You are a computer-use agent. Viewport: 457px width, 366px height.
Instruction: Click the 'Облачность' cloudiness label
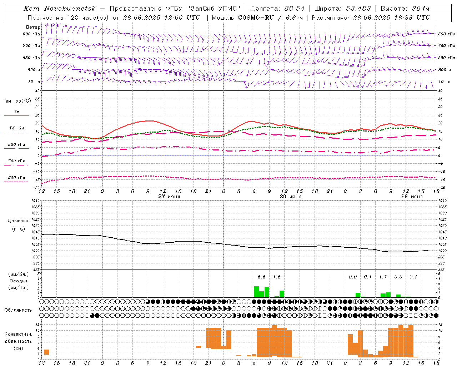click(18, 310)
